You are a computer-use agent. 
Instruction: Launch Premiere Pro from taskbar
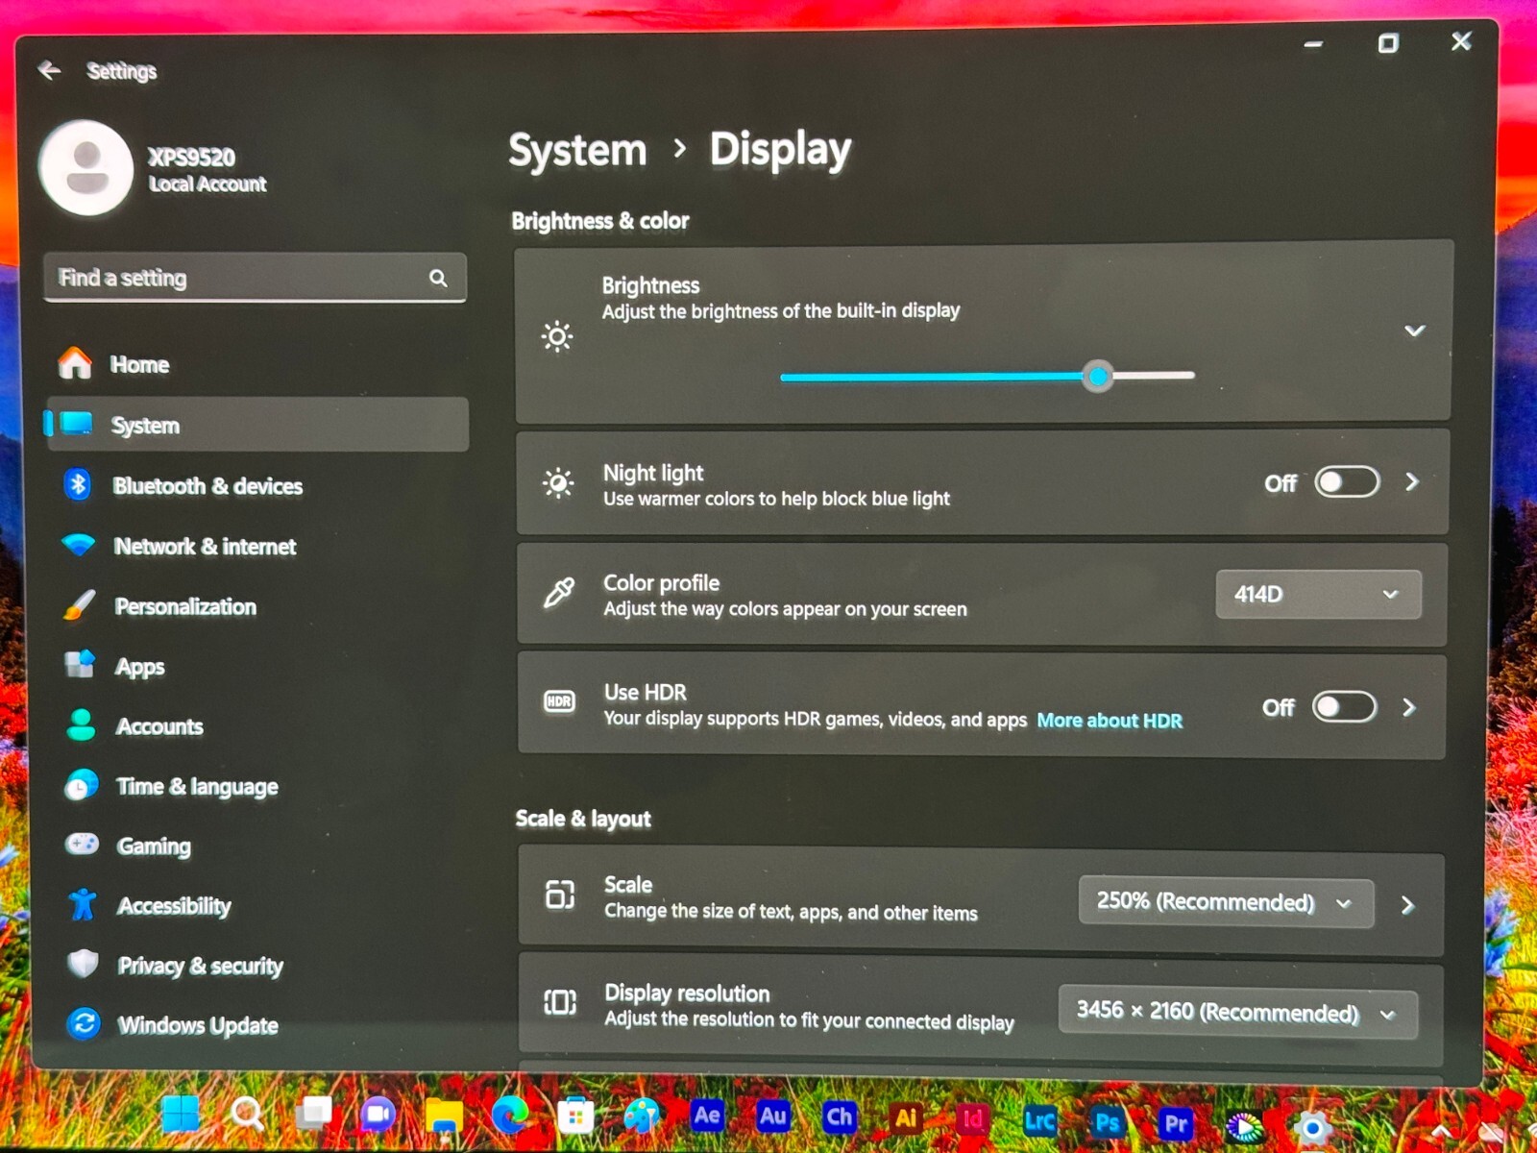click(1176, 1123)
